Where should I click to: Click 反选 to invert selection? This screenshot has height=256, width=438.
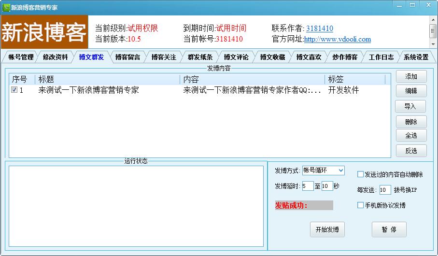[x=411, y=151]
